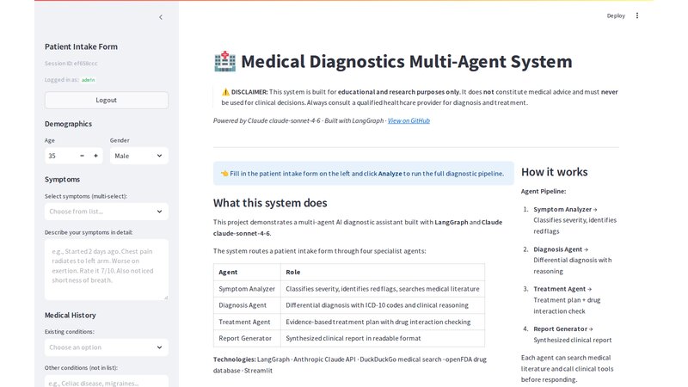Click the 'Agent' column header
Viewport: 688px width, 387px height.
(247, 272)
